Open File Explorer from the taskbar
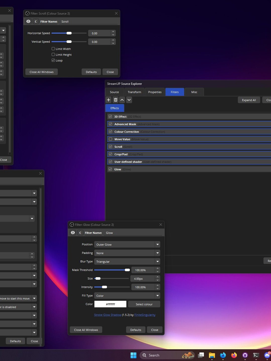Viewport: 271px width, 361px height. [212, 355]
